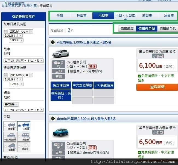Image resolution: width=178 pixels, height=165 pixels.
Task: Click the demio listing emblem icon
Action: click(53, 119)
